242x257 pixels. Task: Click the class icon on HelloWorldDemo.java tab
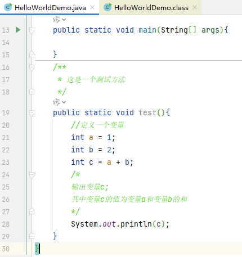8,7
